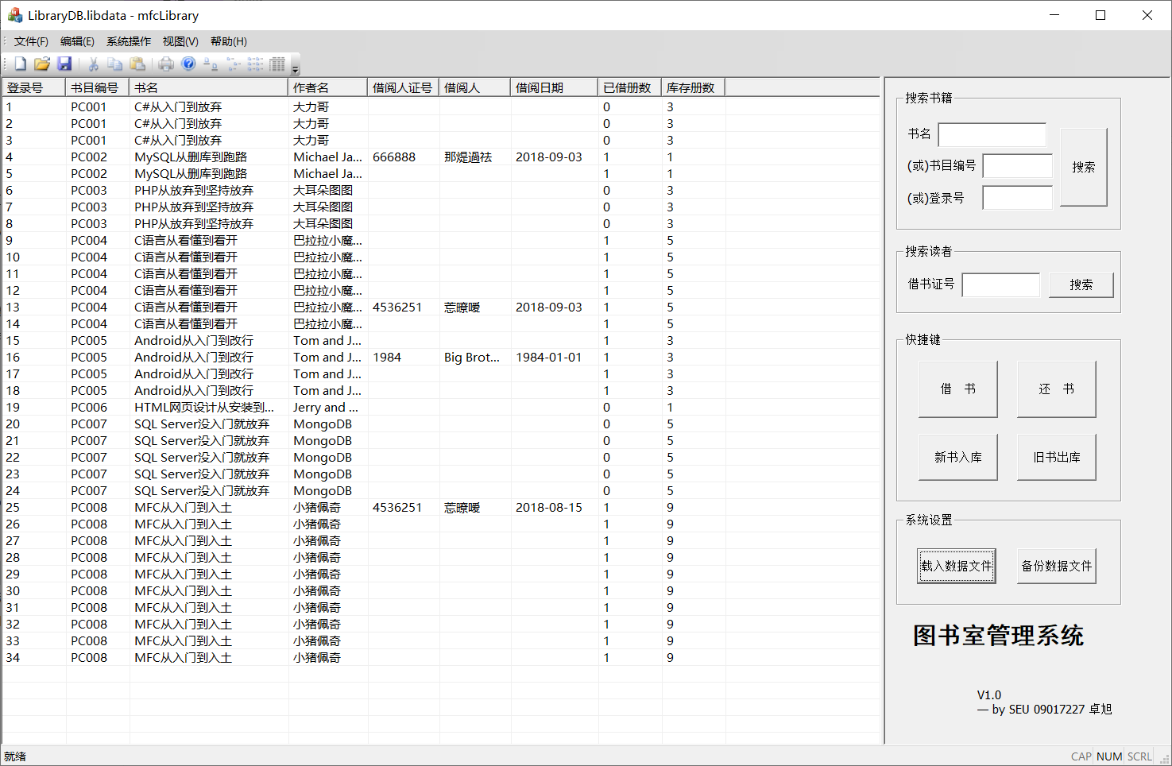The image size is (1172, 766).
Task: Click the mfcLibrary app icon in the title bar
Action: click(15, 15)
